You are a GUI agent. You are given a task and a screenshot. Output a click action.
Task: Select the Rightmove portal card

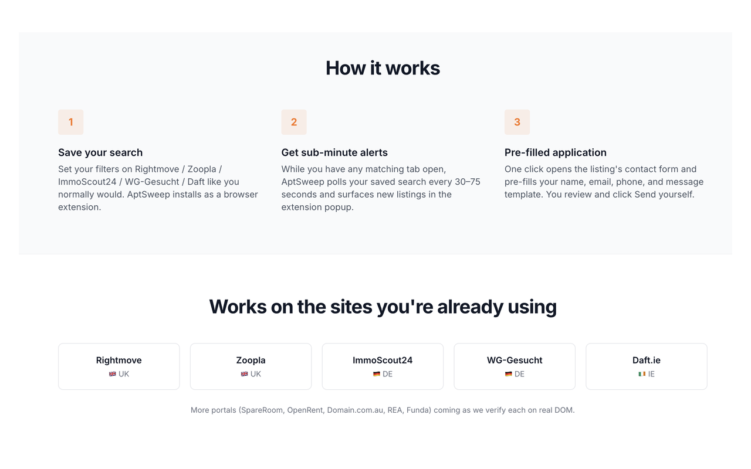point(119,366)
